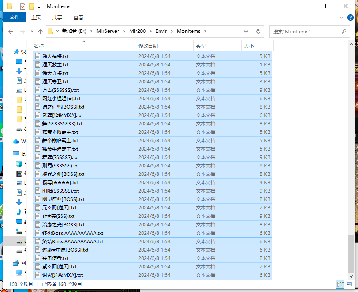
Task: Expand chevron after Envir breadcrumb
Action: pyautogui.click(x=172, y=31)
